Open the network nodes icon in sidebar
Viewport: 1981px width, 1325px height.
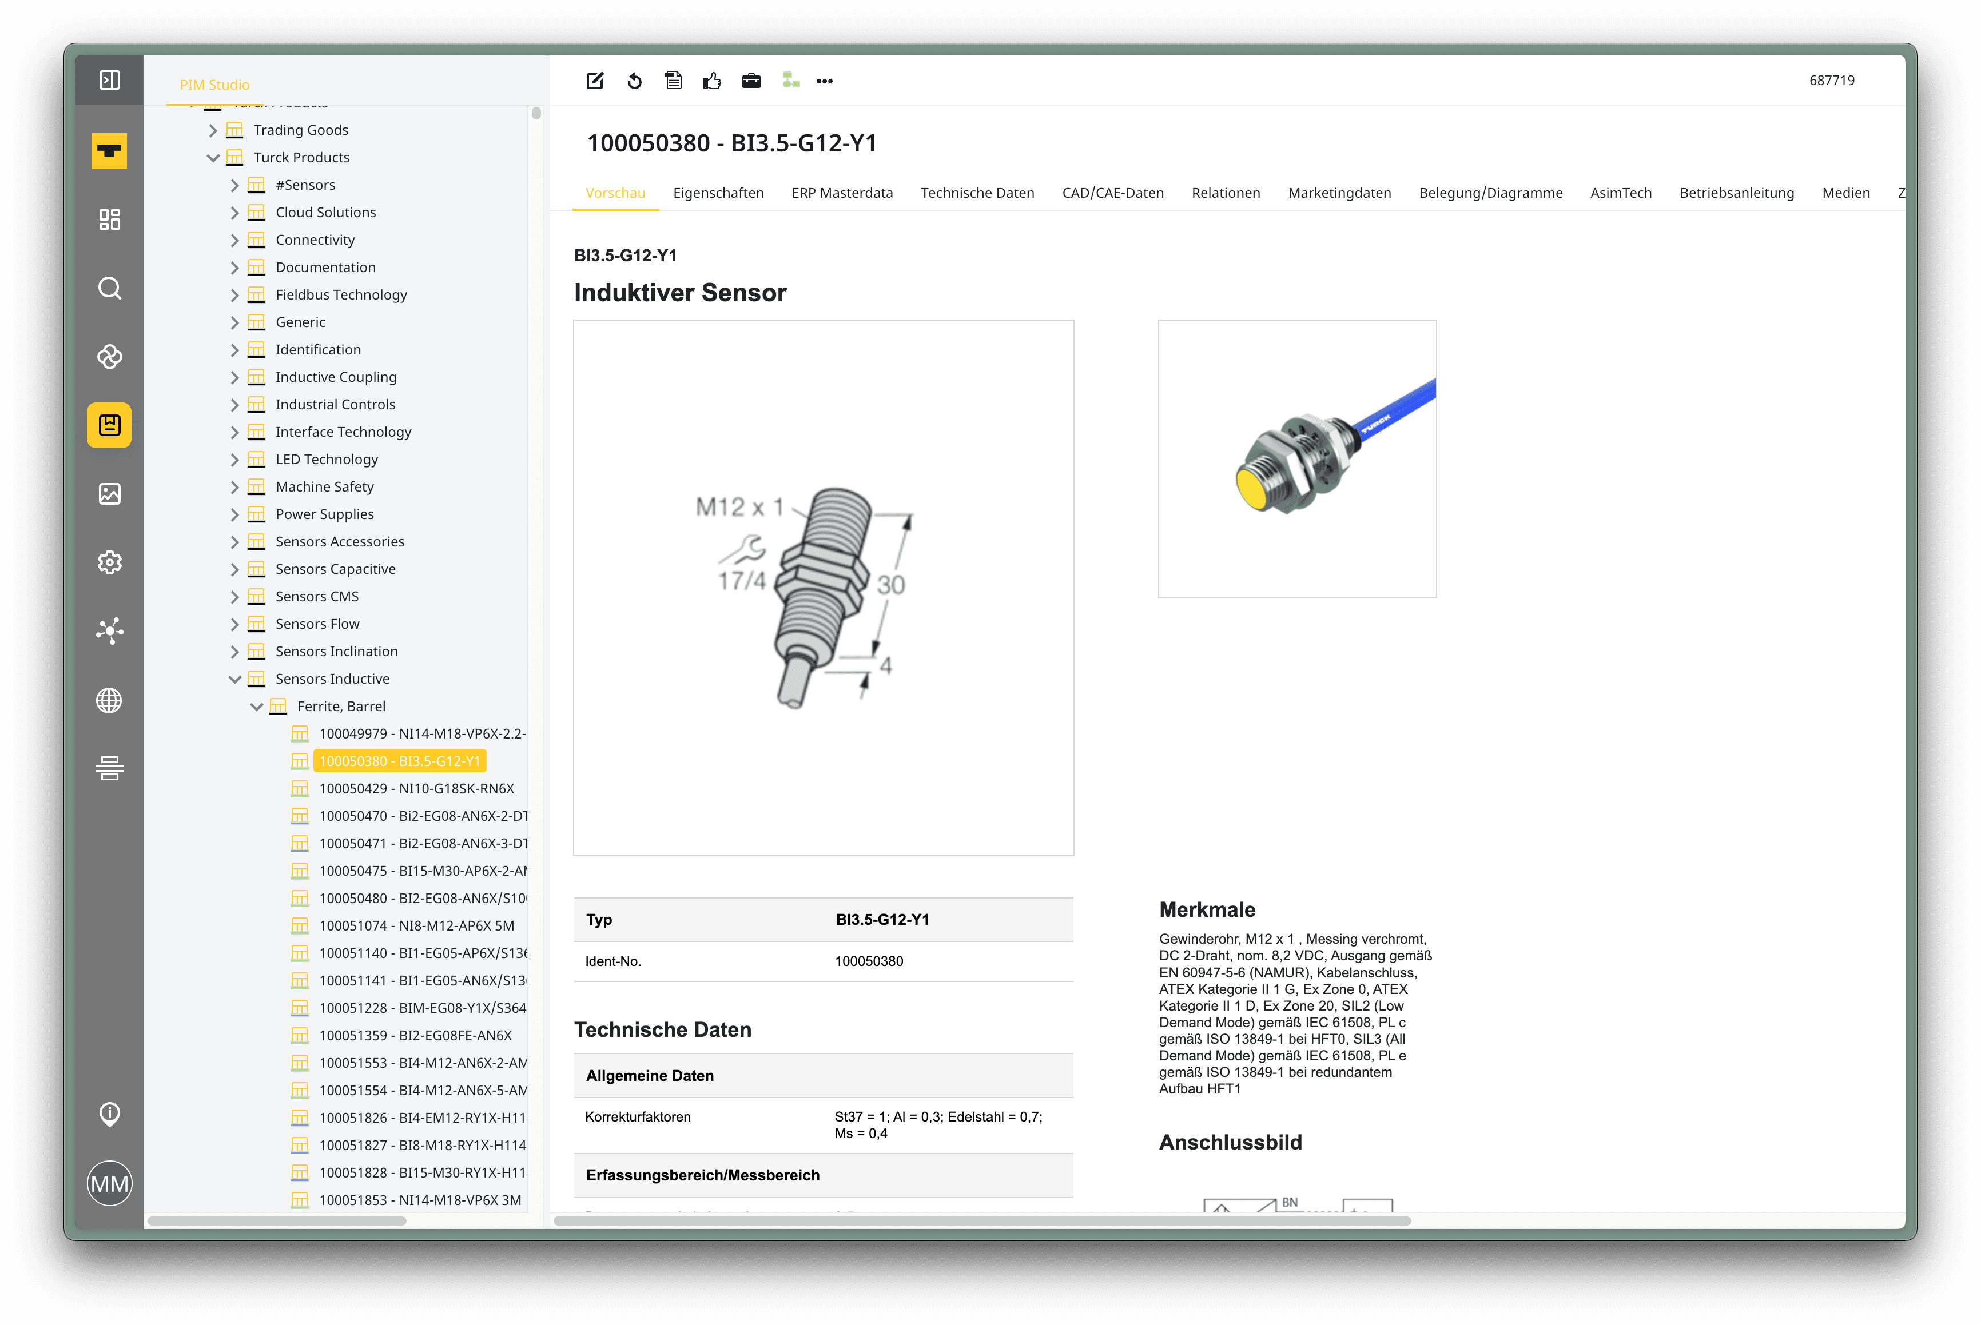click(x=109, y=630)
